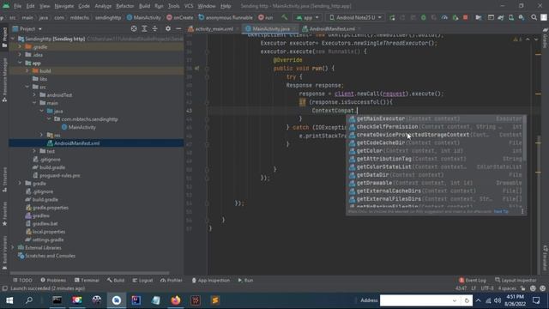Screen dimensions: 549x309
Task: Click UTF-8 encoding in status bar
Action: click(487, 288)
